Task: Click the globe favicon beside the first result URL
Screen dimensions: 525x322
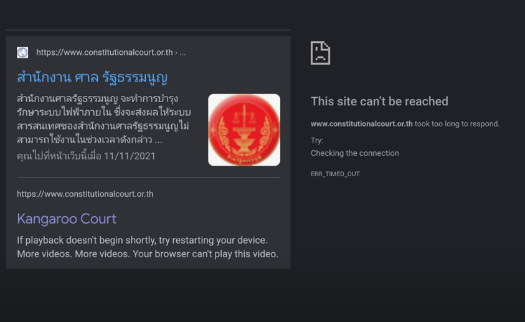Action: 22,52
